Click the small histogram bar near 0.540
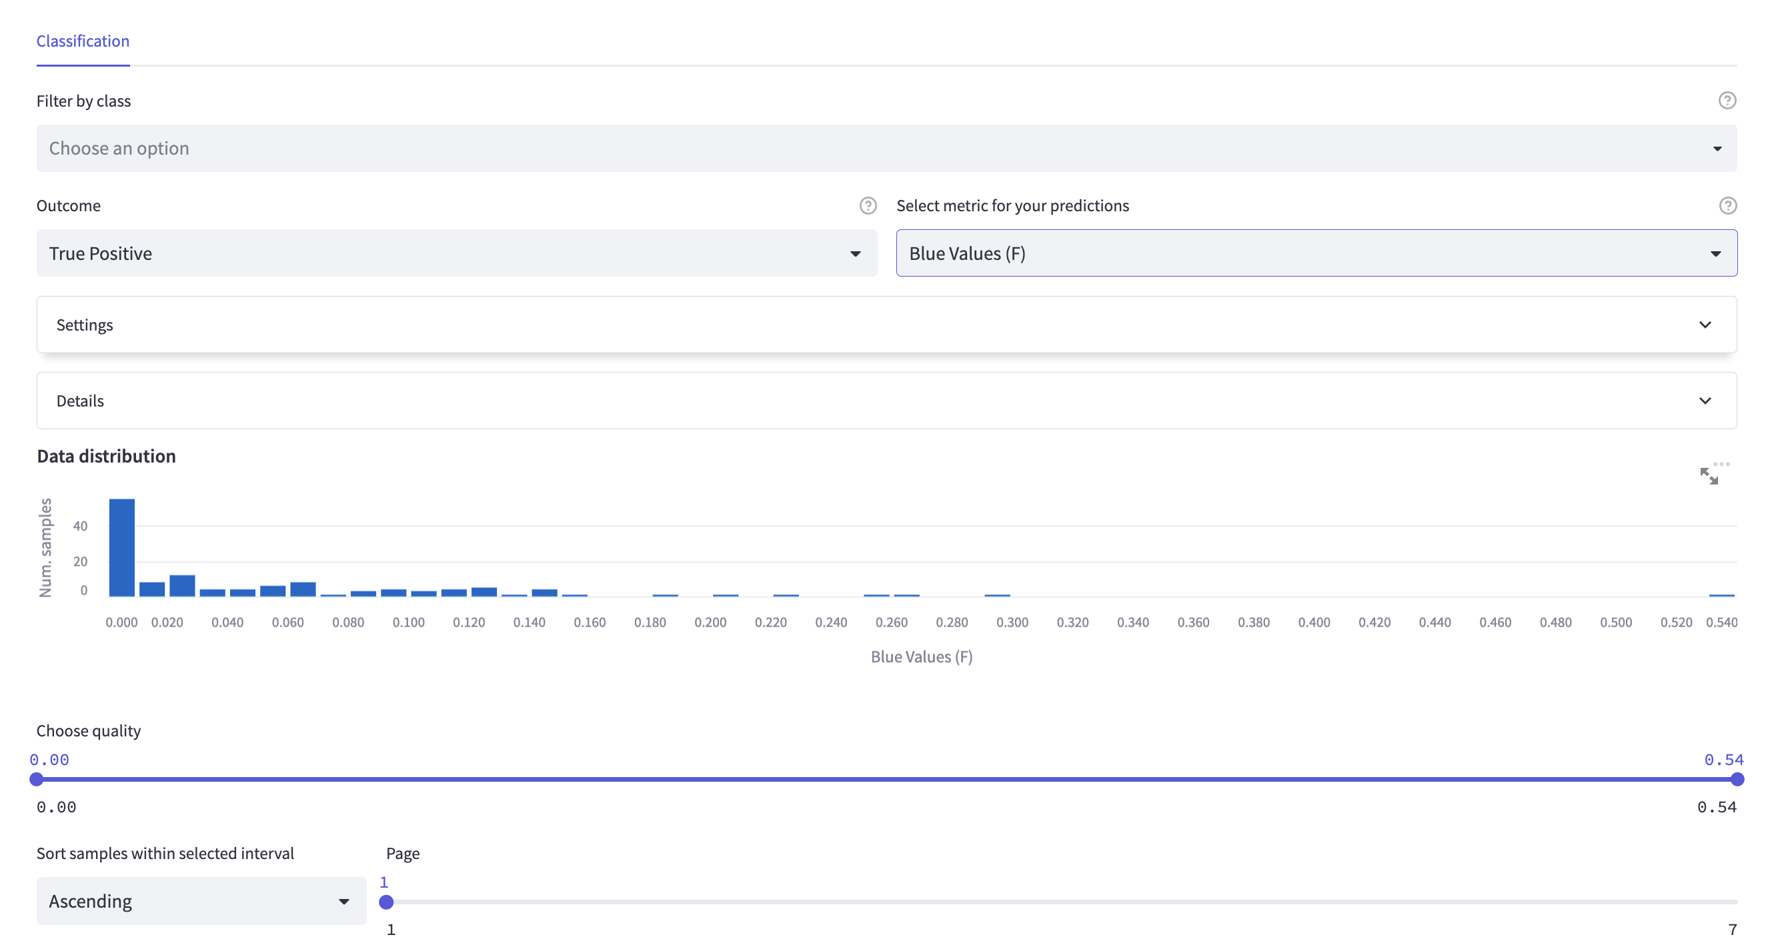Image resolution: width=1774 pixels, height=949 pixels. pos(1722,594)
